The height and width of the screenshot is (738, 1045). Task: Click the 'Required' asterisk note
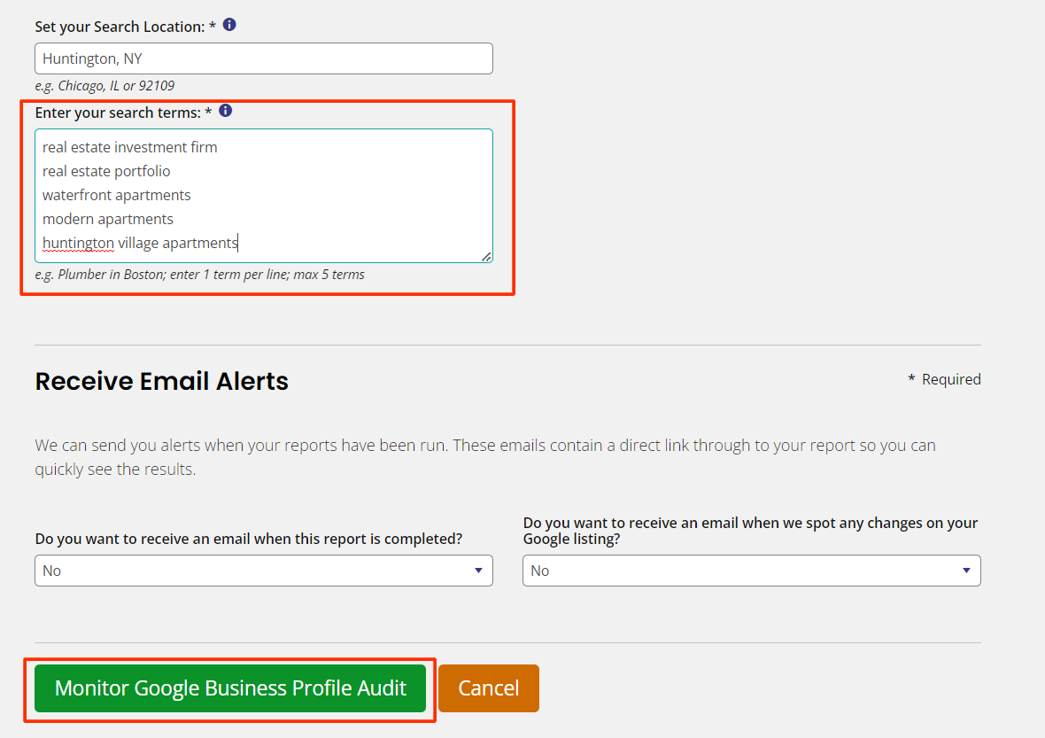944,379
